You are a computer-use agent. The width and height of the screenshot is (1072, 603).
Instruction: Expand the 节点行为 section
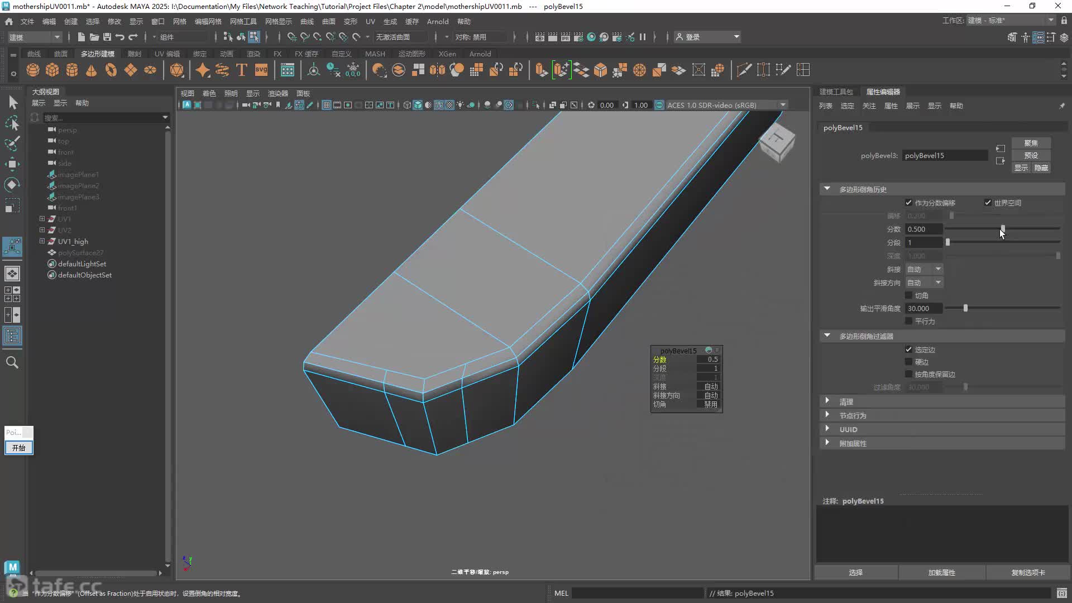coord(827,415)
